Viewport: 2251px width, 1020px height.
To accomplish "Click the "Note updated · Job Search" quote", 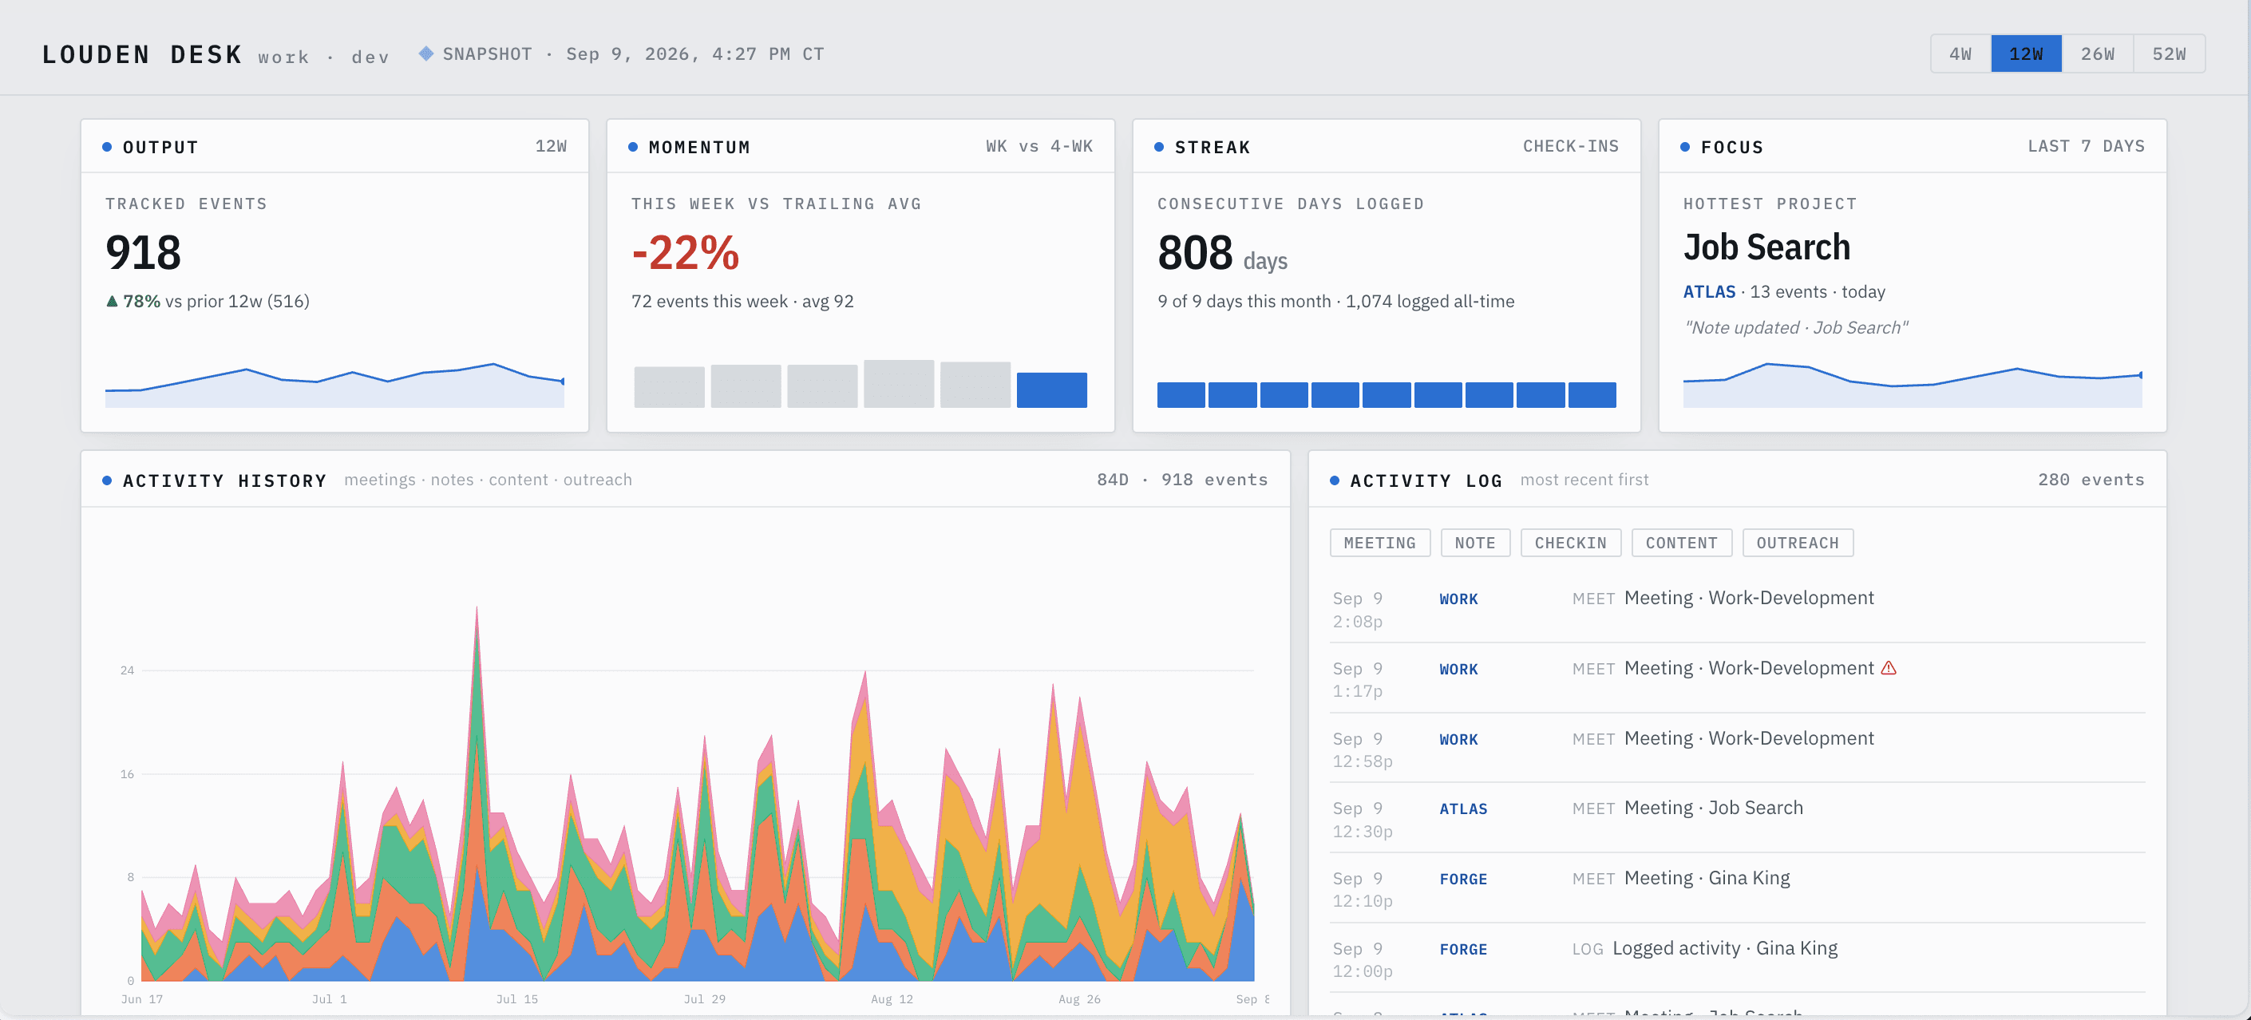I will coord(1795,328).
